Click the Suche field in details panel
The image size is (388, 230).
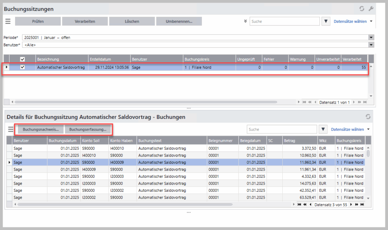pyautogui.click(x=281, y=129)
